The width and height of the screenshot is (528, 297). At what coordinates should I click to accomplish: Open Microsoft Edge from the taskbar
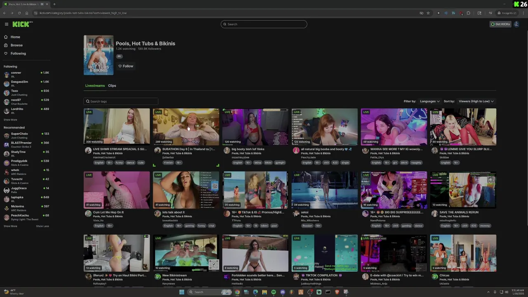[255, 292]
